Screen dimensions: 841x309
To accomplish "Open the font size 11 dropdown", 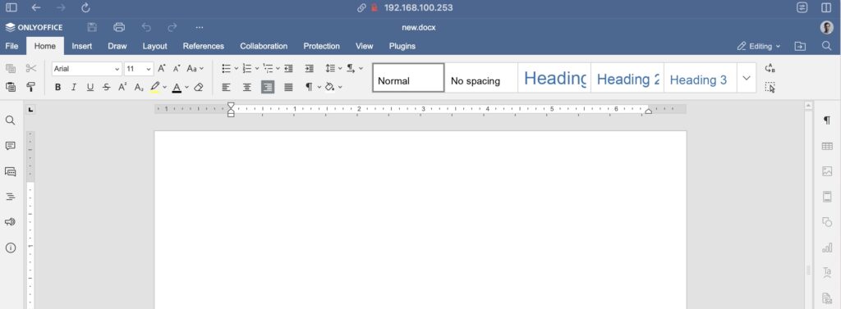I will 149,69.
